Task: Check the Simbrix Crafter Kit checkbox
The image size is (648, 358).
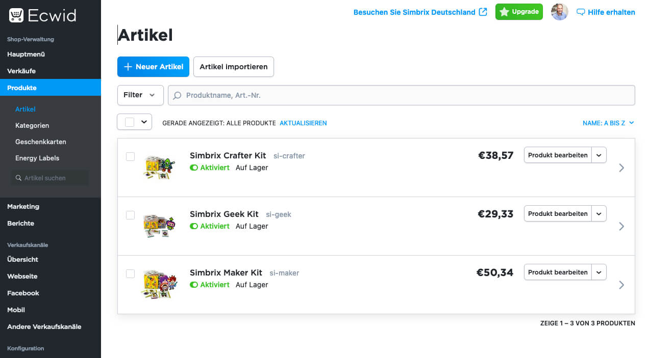Action: click(130, 156)
